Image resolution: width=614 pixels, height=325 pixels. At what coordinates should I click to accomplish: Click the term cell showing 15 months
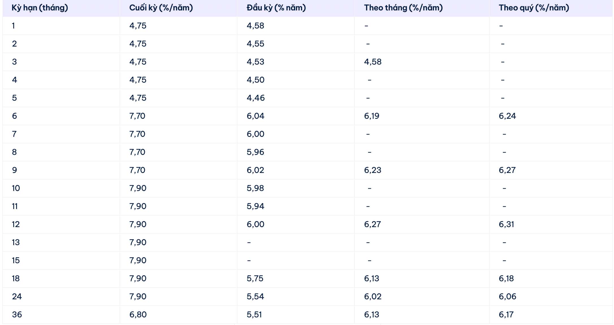click(x=16, y=261)
